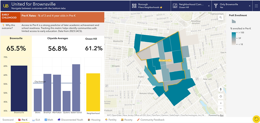The height and width of the screenshot is (123, 260).
Task: Click the Staten Island bar
Action: pyautogui.click(x=76, y=88)
